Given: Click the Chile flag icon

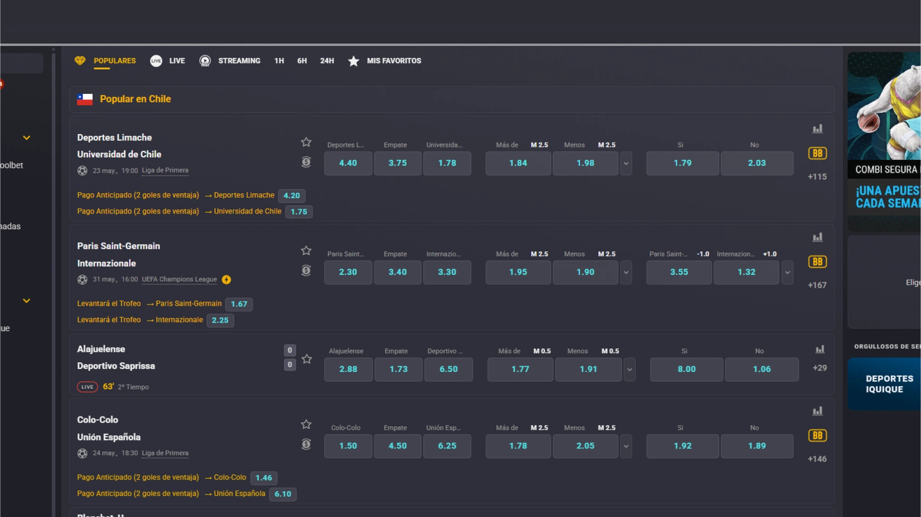Looking at the screenshot, I should point(85,99).
